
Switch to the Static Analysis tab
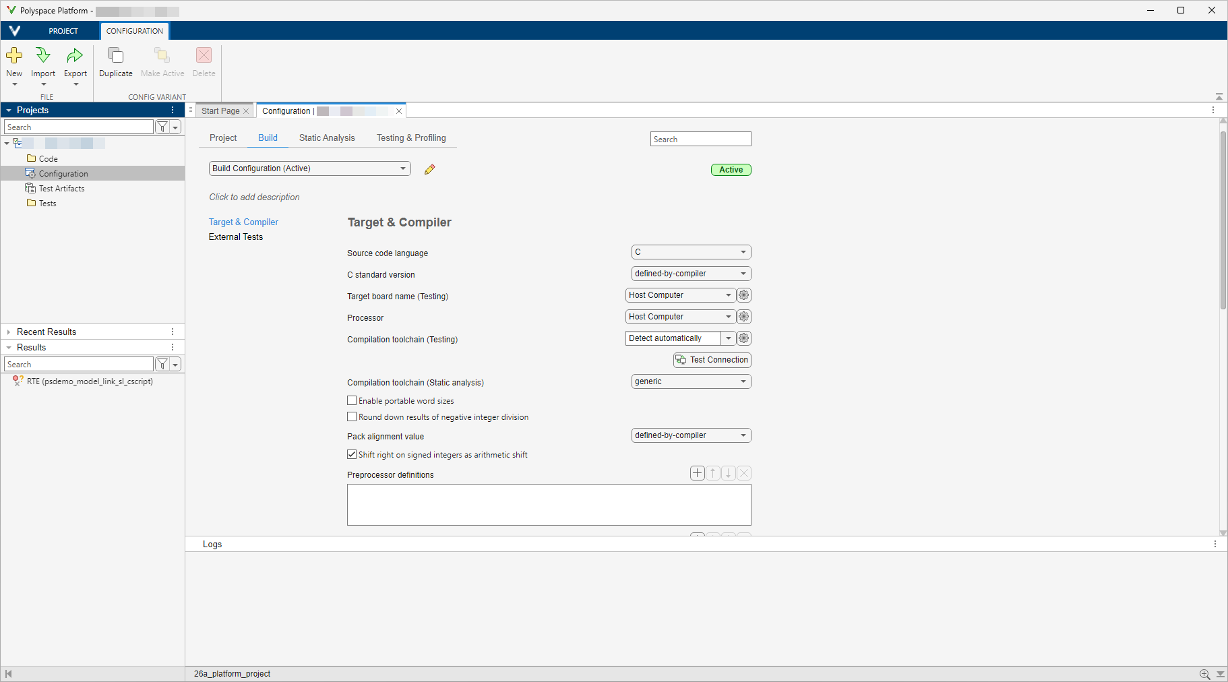327,137
